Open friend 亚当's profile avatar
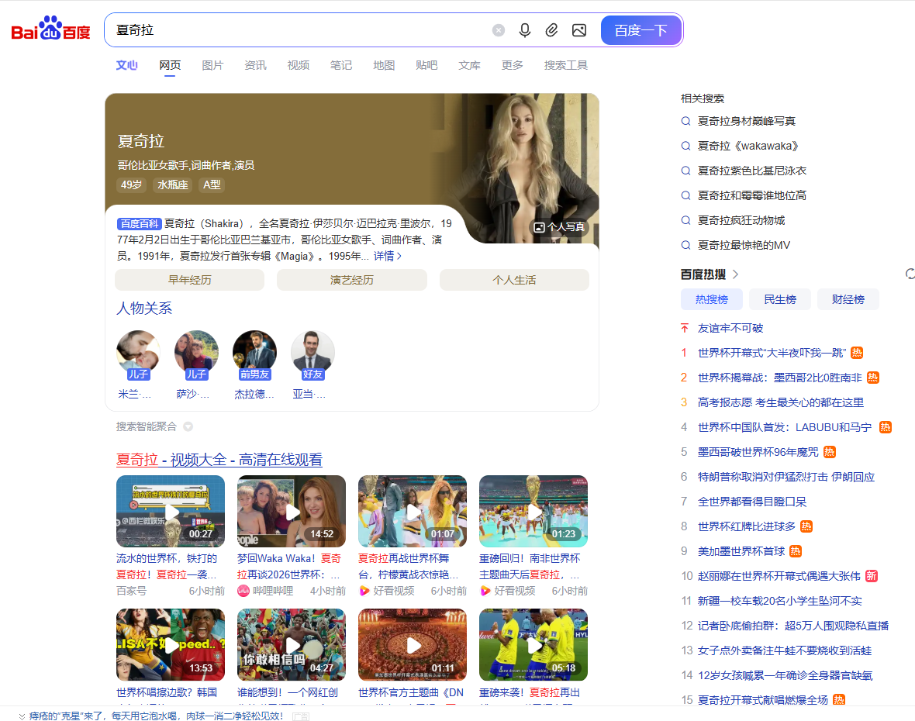This screenshot has height=721, width=915. click(312, 352)
